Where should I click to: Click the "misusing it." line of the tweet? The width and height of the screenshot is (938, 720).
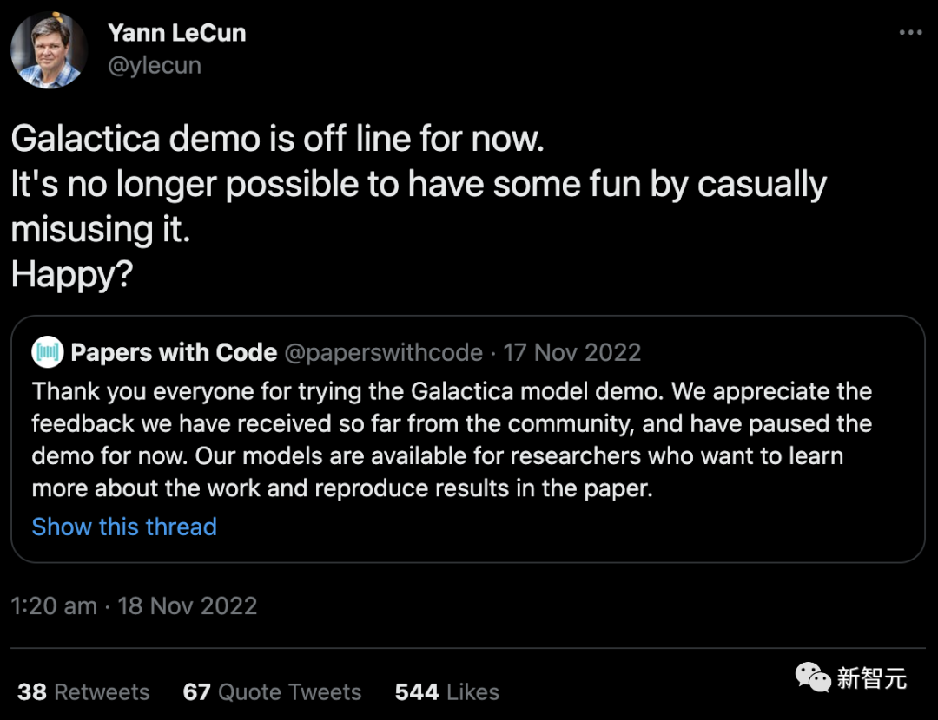click(x=100, y=229)
